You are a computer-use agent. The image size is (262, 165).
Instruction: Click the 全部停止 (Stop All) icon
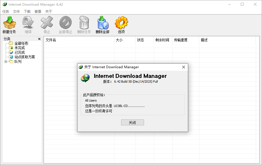[65, 23]
